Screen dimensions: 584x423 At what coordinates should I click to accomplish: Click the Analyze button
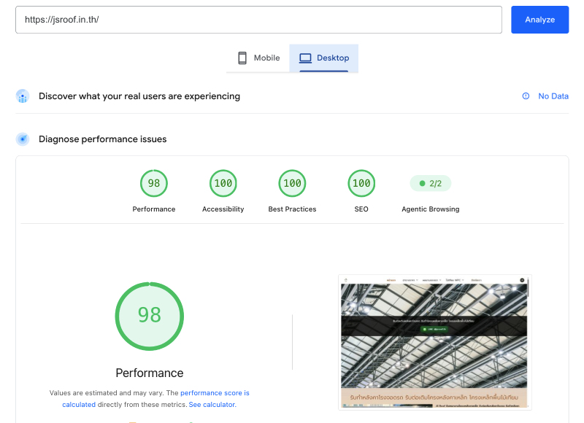pos(539,20)
